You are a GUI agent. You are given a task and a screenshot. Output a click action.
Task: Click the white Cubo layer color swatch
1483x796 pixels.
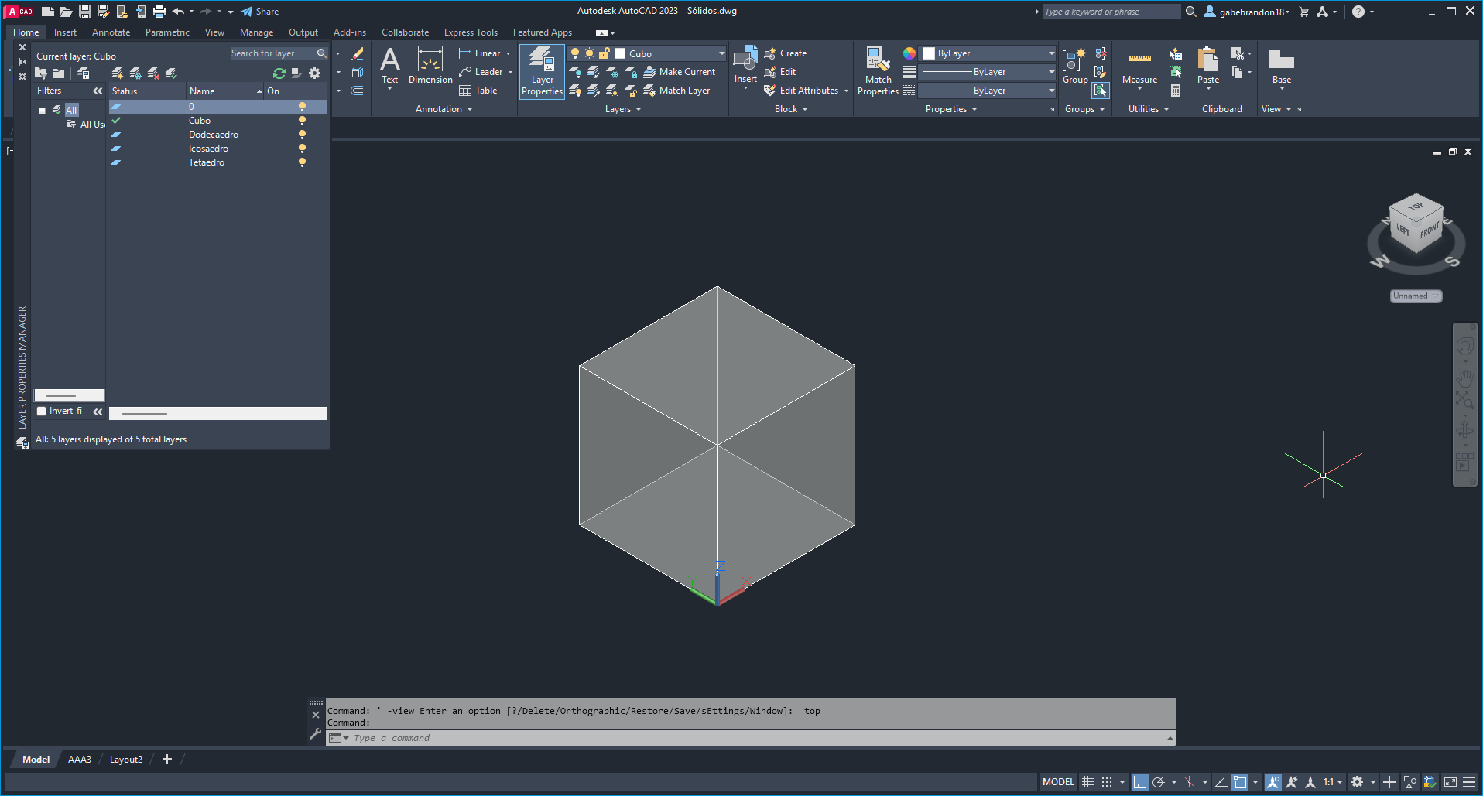(x=620, y=53)
